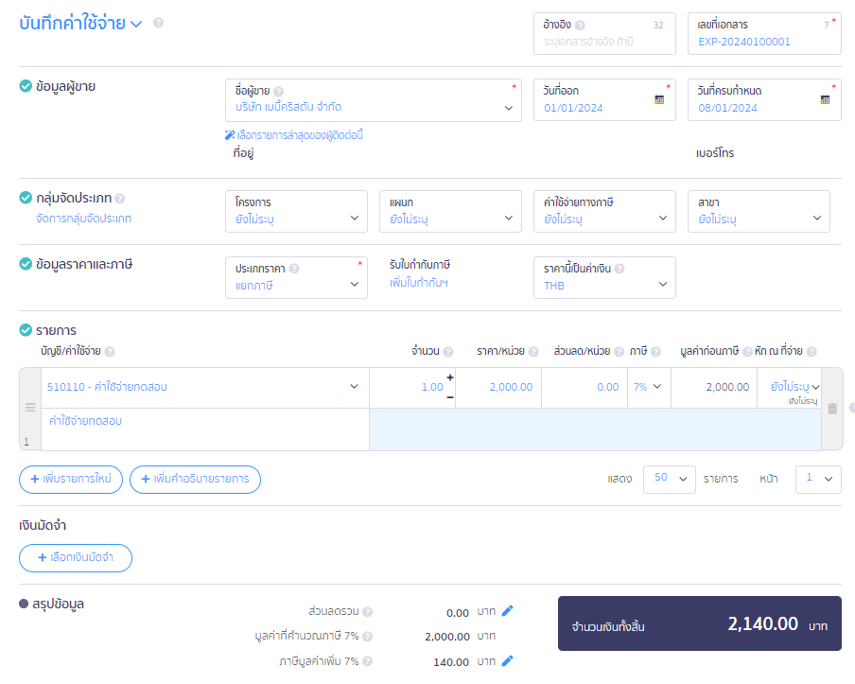Image resolution: width=855 pixels, height=684 pixels.
Task: Click help icon beside อ้างอิง label
Action: 580,26
